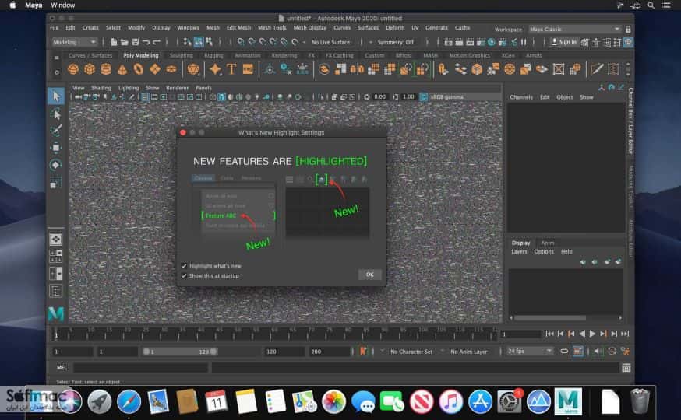681x420 pixels.
Task: Open the Mesh Tools menu
Action: pyautogui.click(x=272, y=28)
